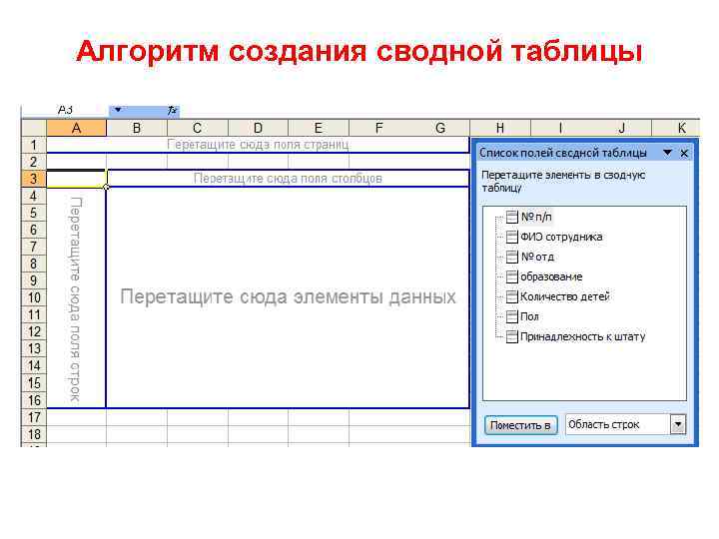The width and height of the screenshot is (719, 539).
Task: Click the column fields drop area
Action: tap(288, 179)
